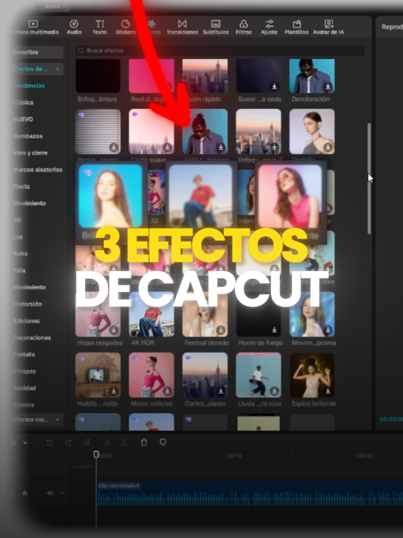Select the Movimi...prisma effect thumbnail
This screenshot has width=403, height=538.
[x=312, y=314]
